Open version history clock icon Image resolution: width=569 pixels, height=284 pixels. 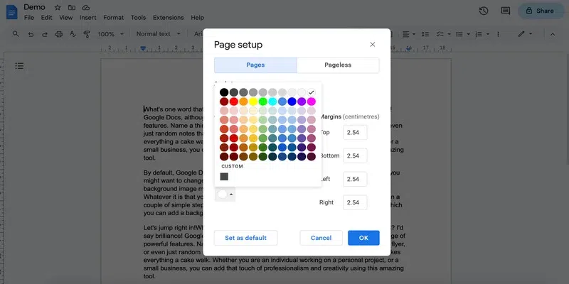click(x=484, y=11)
